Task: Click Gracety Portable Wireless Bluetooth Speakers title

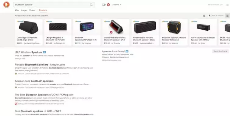Action: [115, 39]
